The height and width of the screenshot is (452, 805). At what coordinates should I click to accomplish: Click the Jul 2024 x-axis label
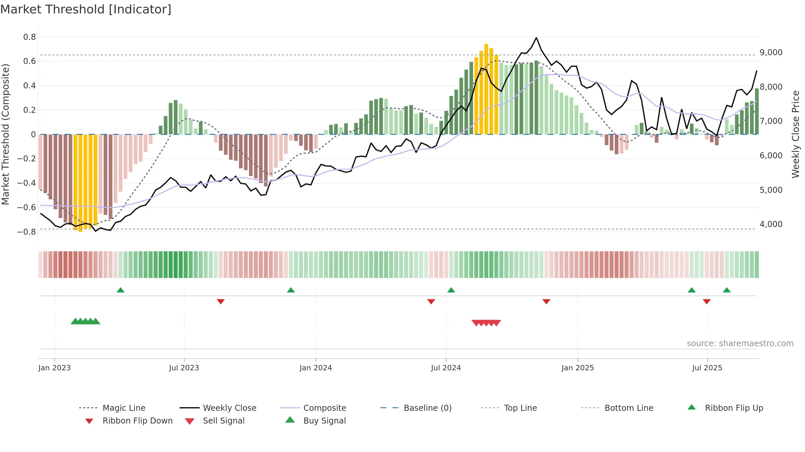(446, 368)
